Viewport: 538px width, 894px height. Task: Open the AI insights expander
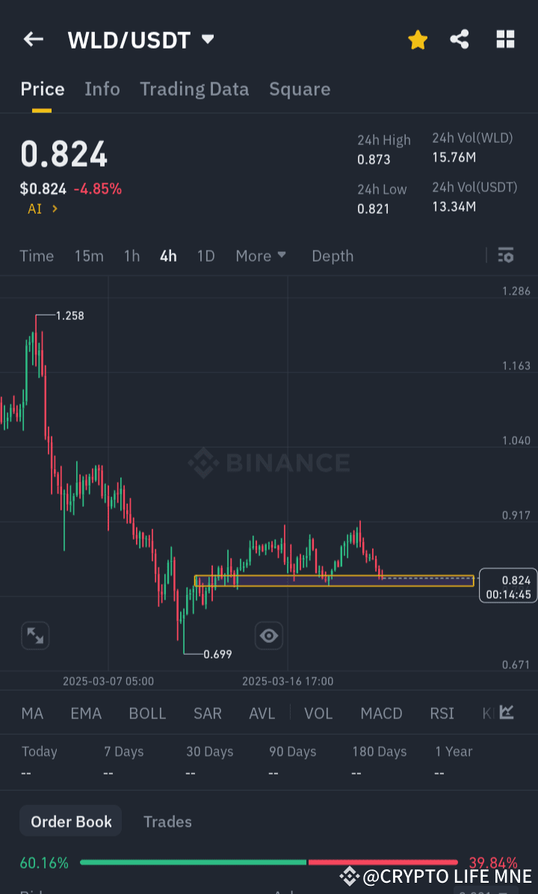pyautogui.click(x=37, y=209)
